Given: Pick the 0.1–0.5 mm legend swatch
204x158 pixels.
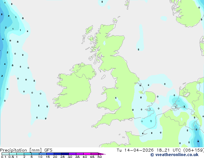Looking at the screenshot, I should coord(5,154).
